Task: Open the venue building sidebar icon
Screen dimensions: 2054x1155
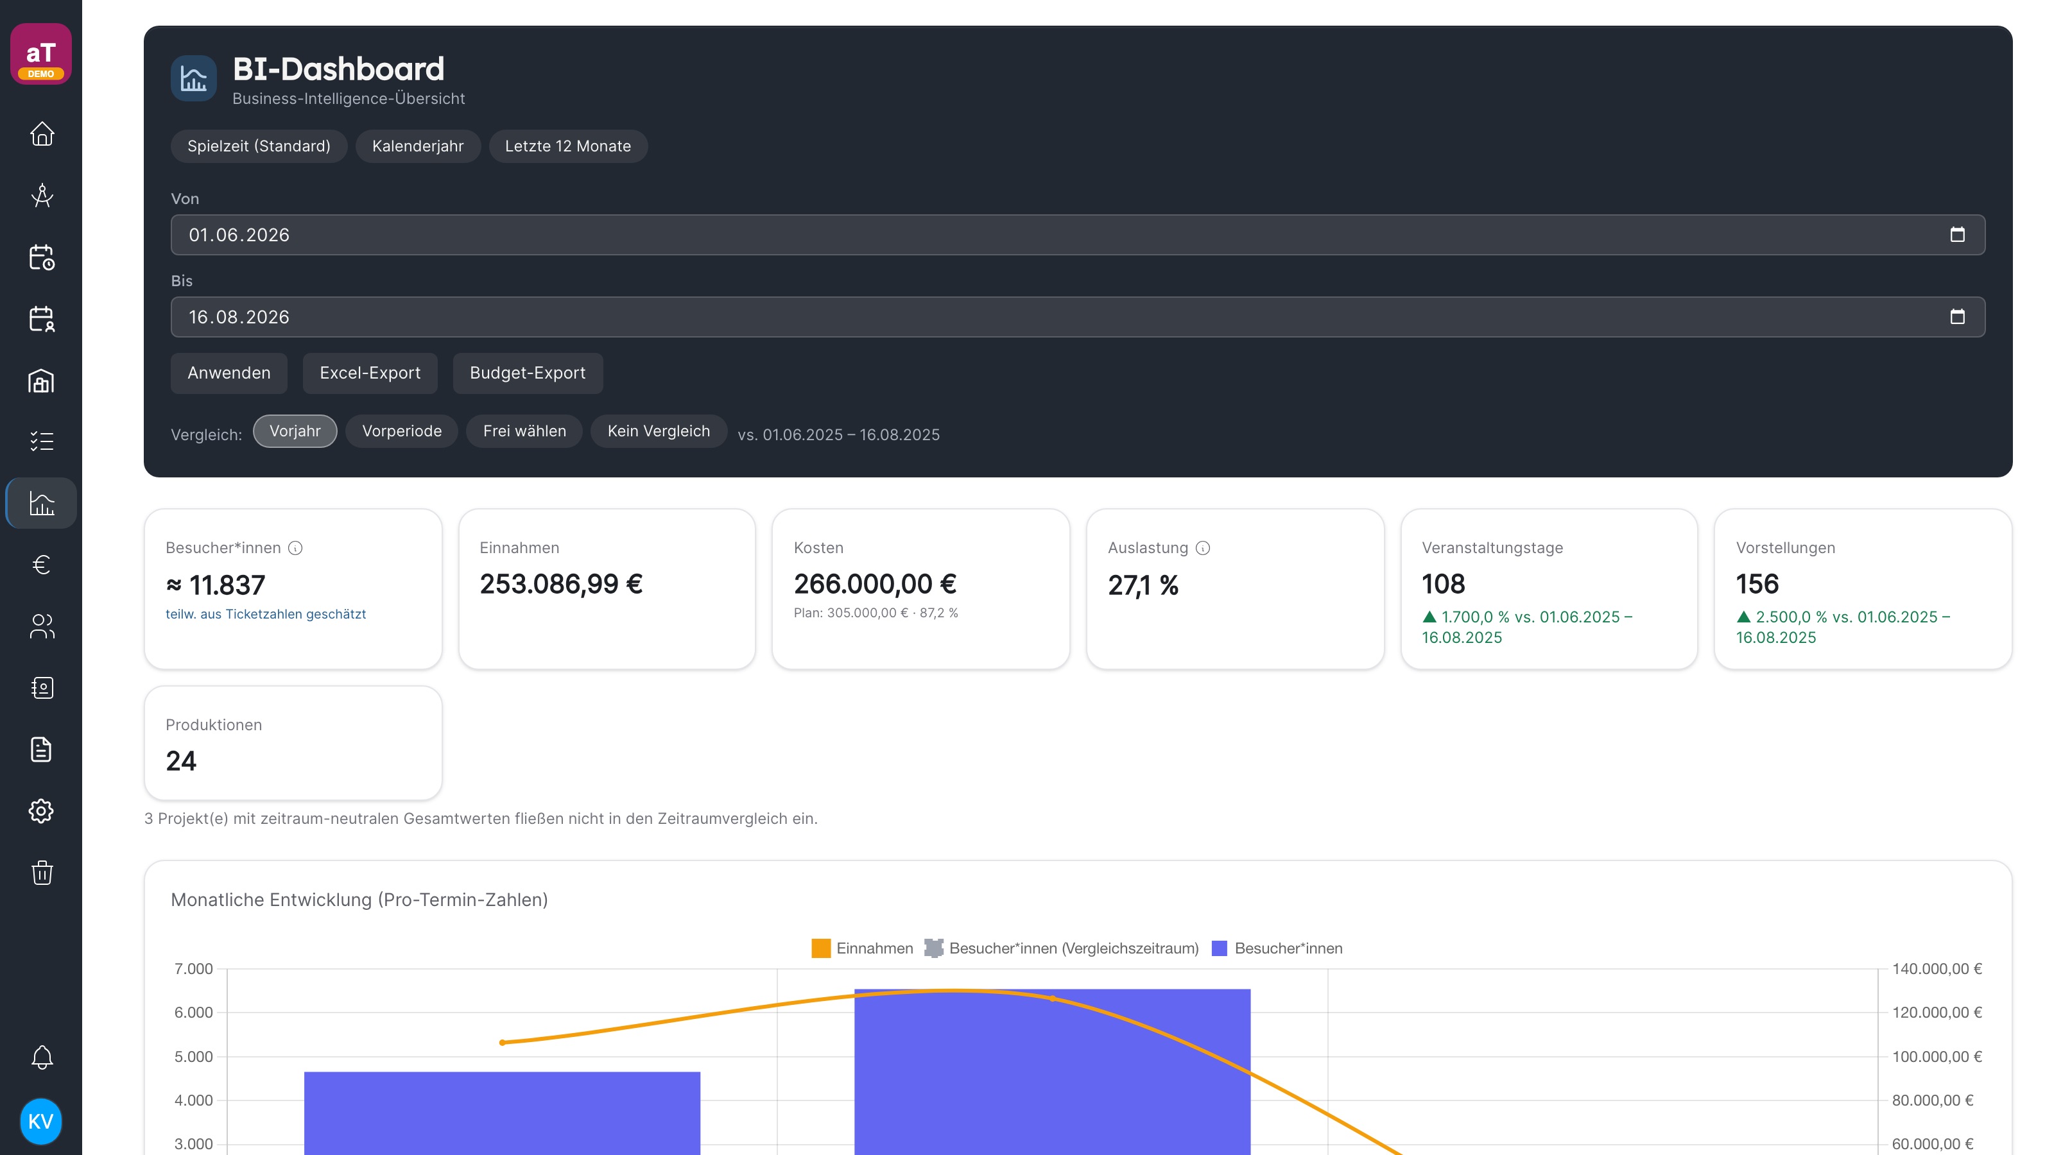Action: (x=42, y=381)
